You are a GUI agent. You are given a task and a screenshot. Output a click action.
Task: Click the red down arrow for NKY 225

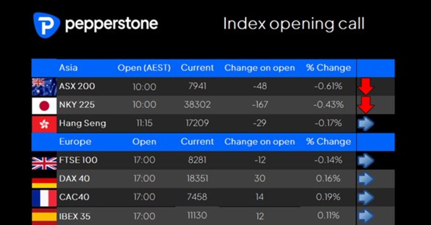click(x=366, y=105)
